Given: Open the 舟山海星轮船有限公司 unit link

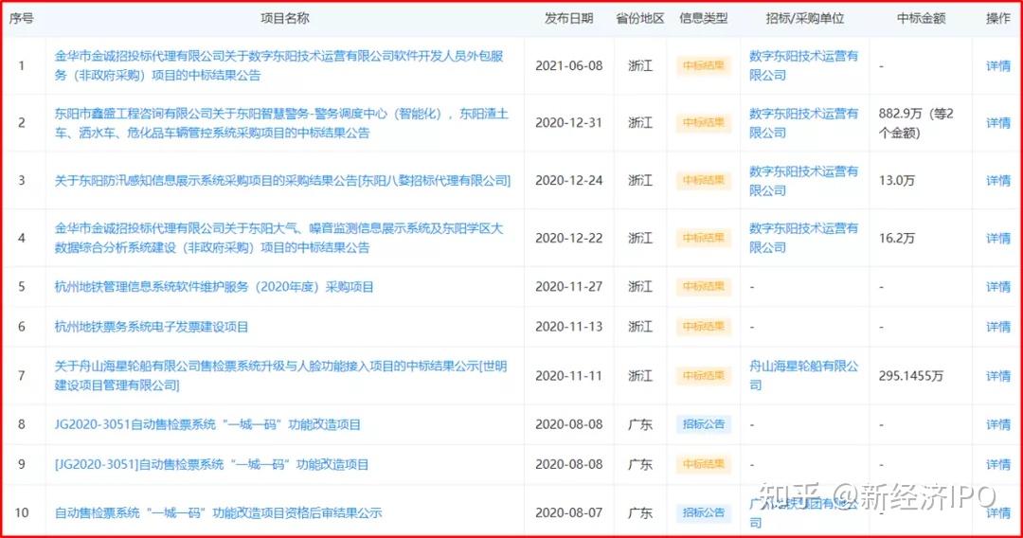Looking at the screenshot, I should tap(803, 376).
